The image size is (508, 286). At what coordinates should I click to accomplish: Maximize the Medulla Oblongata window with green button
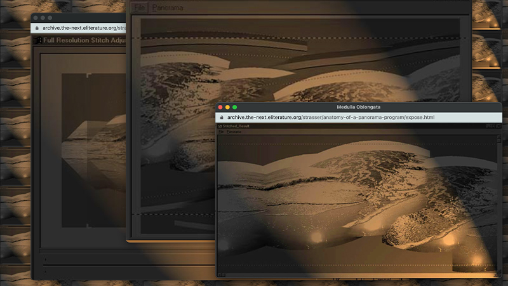234,107
